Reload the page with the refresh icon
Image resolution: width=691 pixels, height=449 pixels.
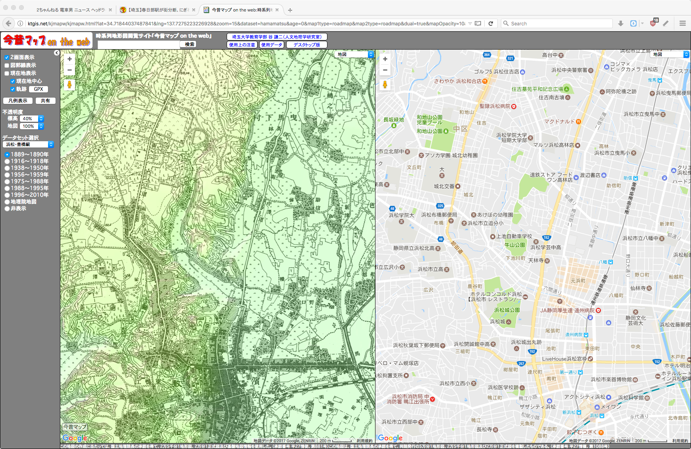(x=491, y=23)
